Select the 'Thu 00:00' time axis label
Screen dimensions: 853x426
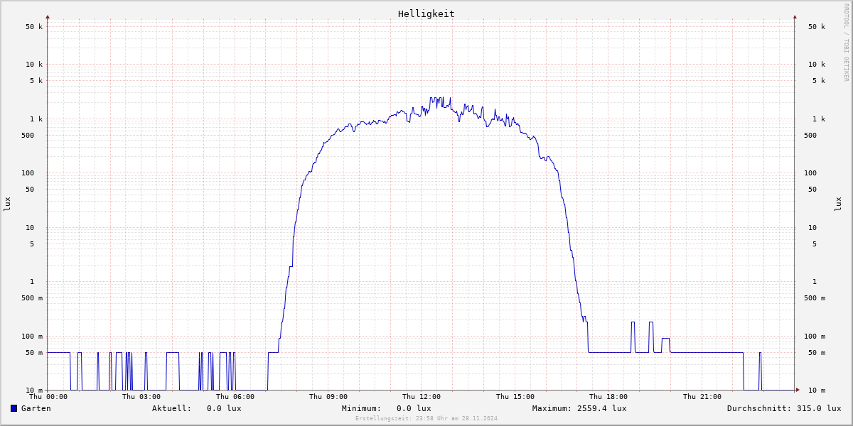pos(48,397)
